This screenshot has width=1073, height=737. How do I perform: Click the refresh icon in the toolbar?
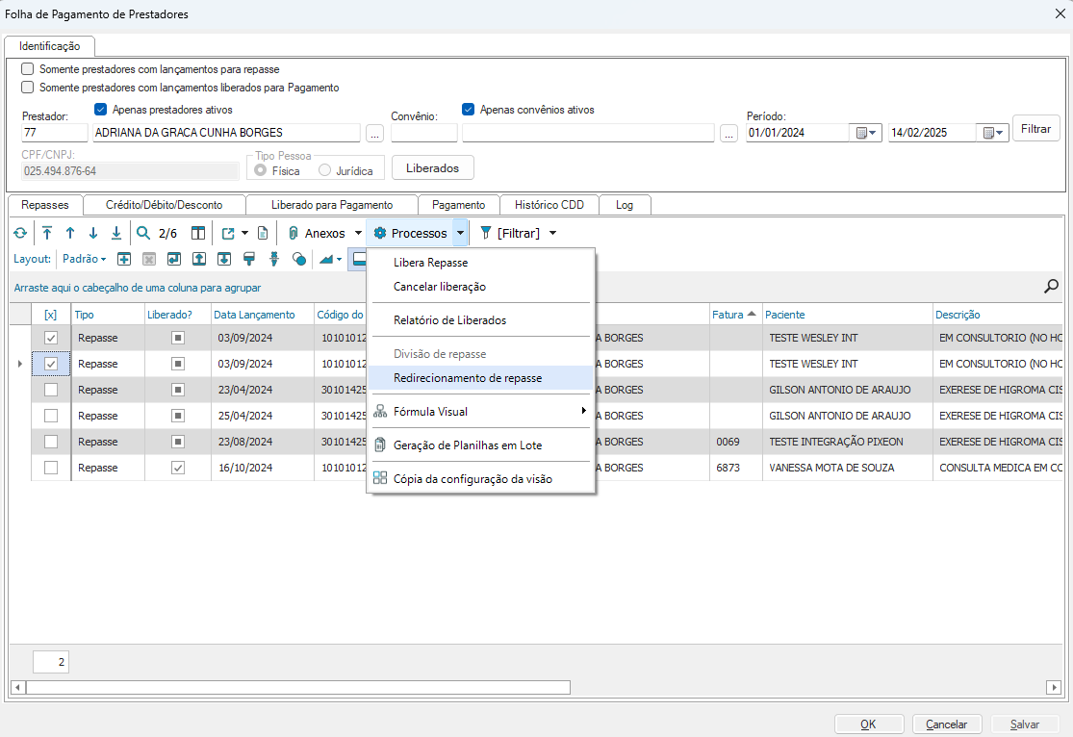coord(20,233)
